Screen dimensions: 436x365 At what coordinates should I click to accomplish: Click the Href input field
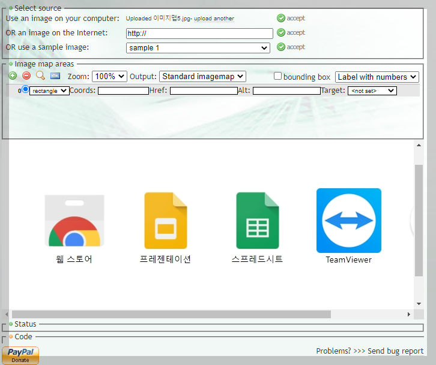coord(204,91)
